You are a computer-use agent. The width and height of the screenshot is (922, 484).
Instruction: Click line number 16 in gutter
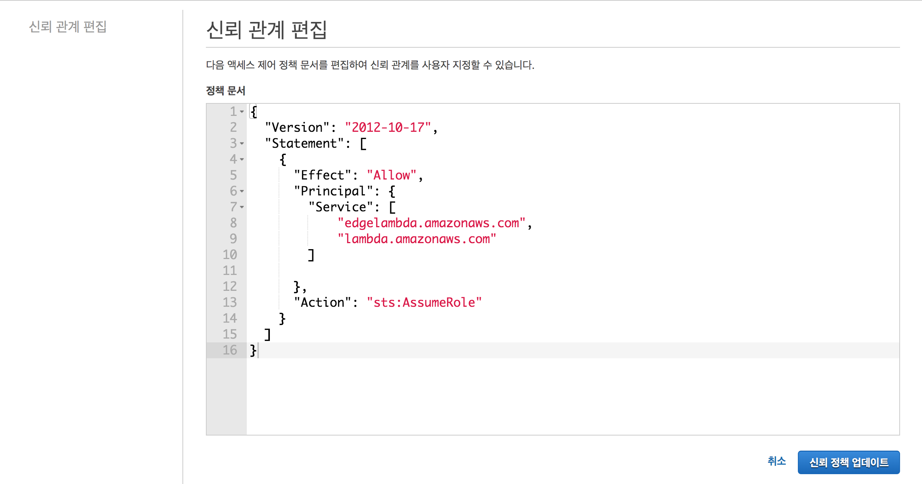coord(230,350)
